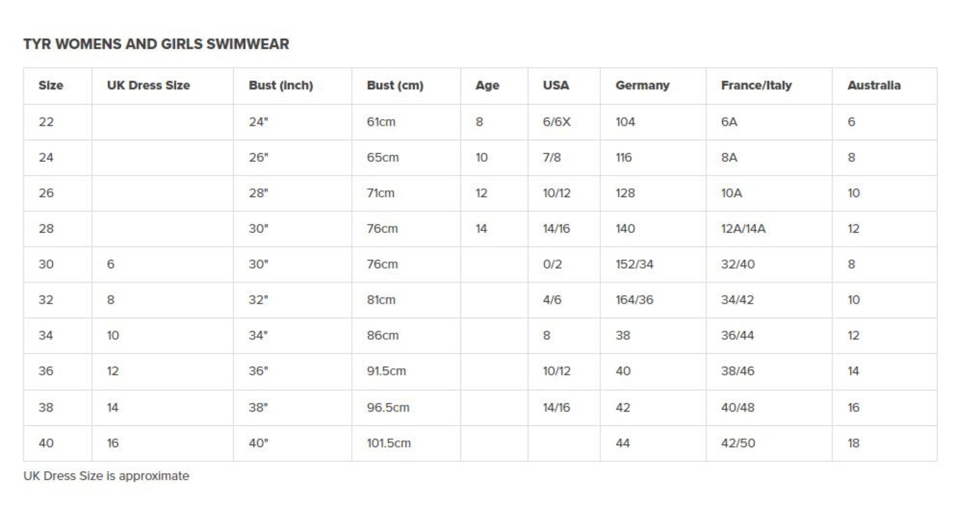Viewport: 956px width, 508px height.
Task: Click the 'Germany' column header
Action: (642, 85)
